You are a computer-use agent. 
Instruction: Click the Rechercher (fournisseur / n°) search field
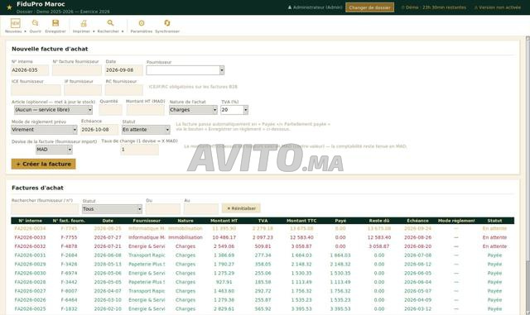(x=45, y=209)
